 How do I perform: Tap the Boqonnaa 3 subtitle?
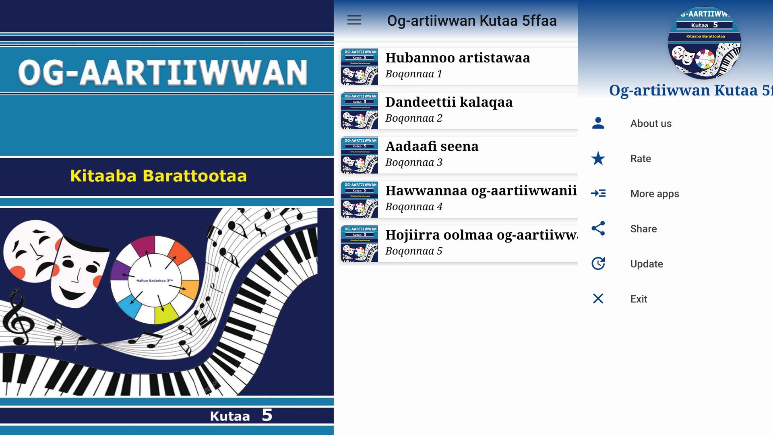[x=414, y=162]
